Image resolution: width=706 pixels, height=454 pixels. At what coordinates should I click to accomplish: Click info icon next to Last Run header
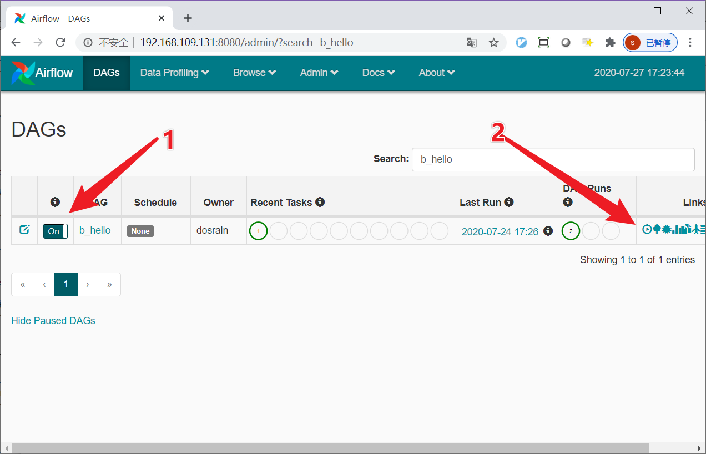508,202
